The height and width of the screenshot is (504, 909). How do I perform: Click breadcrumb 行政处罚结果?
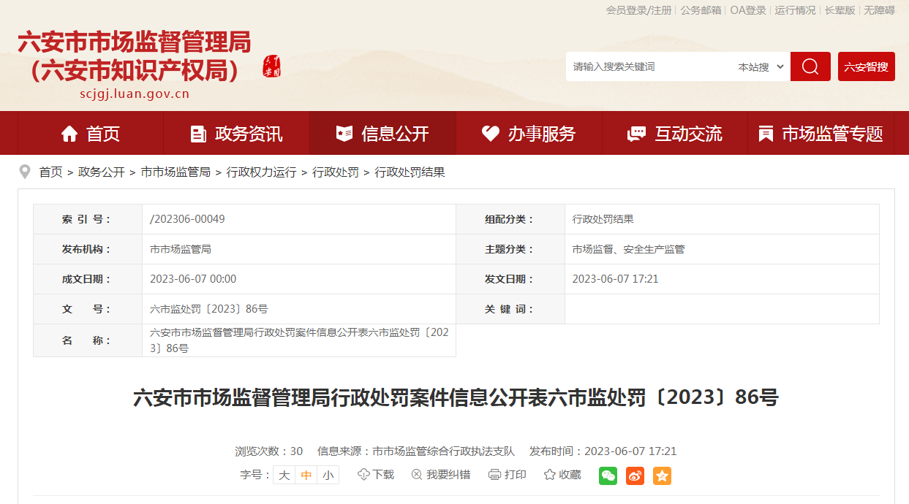[x=410, y=172]
